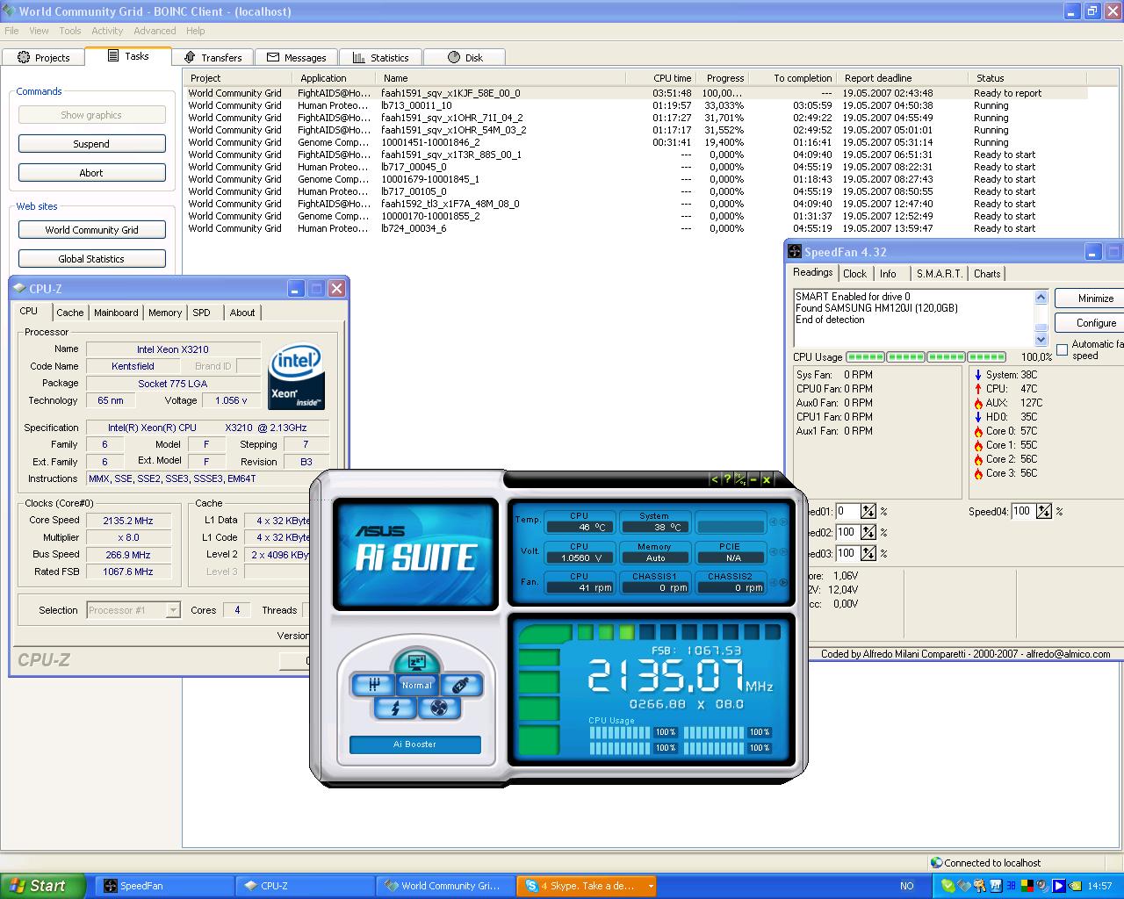Open the AI Booster lightning icon

tap(394, 708)
